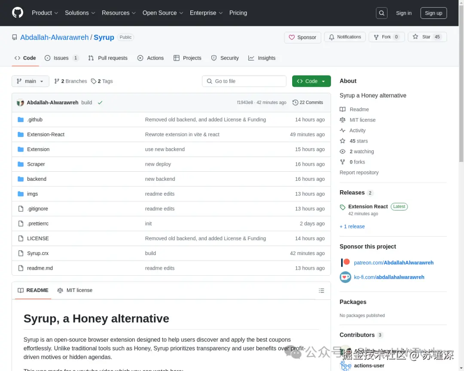Star the Syrup repository
464x371 pixels.
coord(427,37)
